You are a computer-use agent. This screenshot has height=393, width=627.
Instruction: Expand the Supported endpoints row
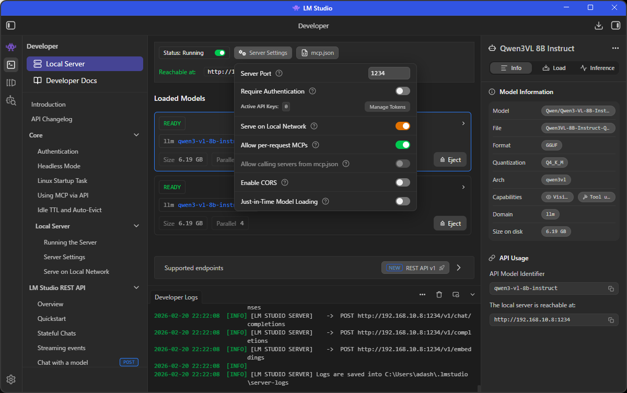458,268
